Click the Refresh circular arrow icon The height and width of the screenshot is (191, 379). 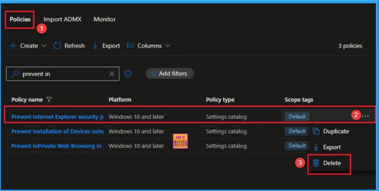(x=57, y=45)
